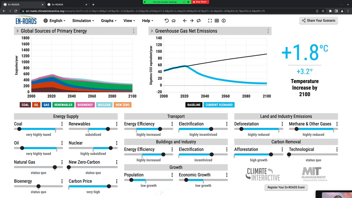Click the NUCLEAR legend label
The image size is (352, 198).
tap(104, 105)
